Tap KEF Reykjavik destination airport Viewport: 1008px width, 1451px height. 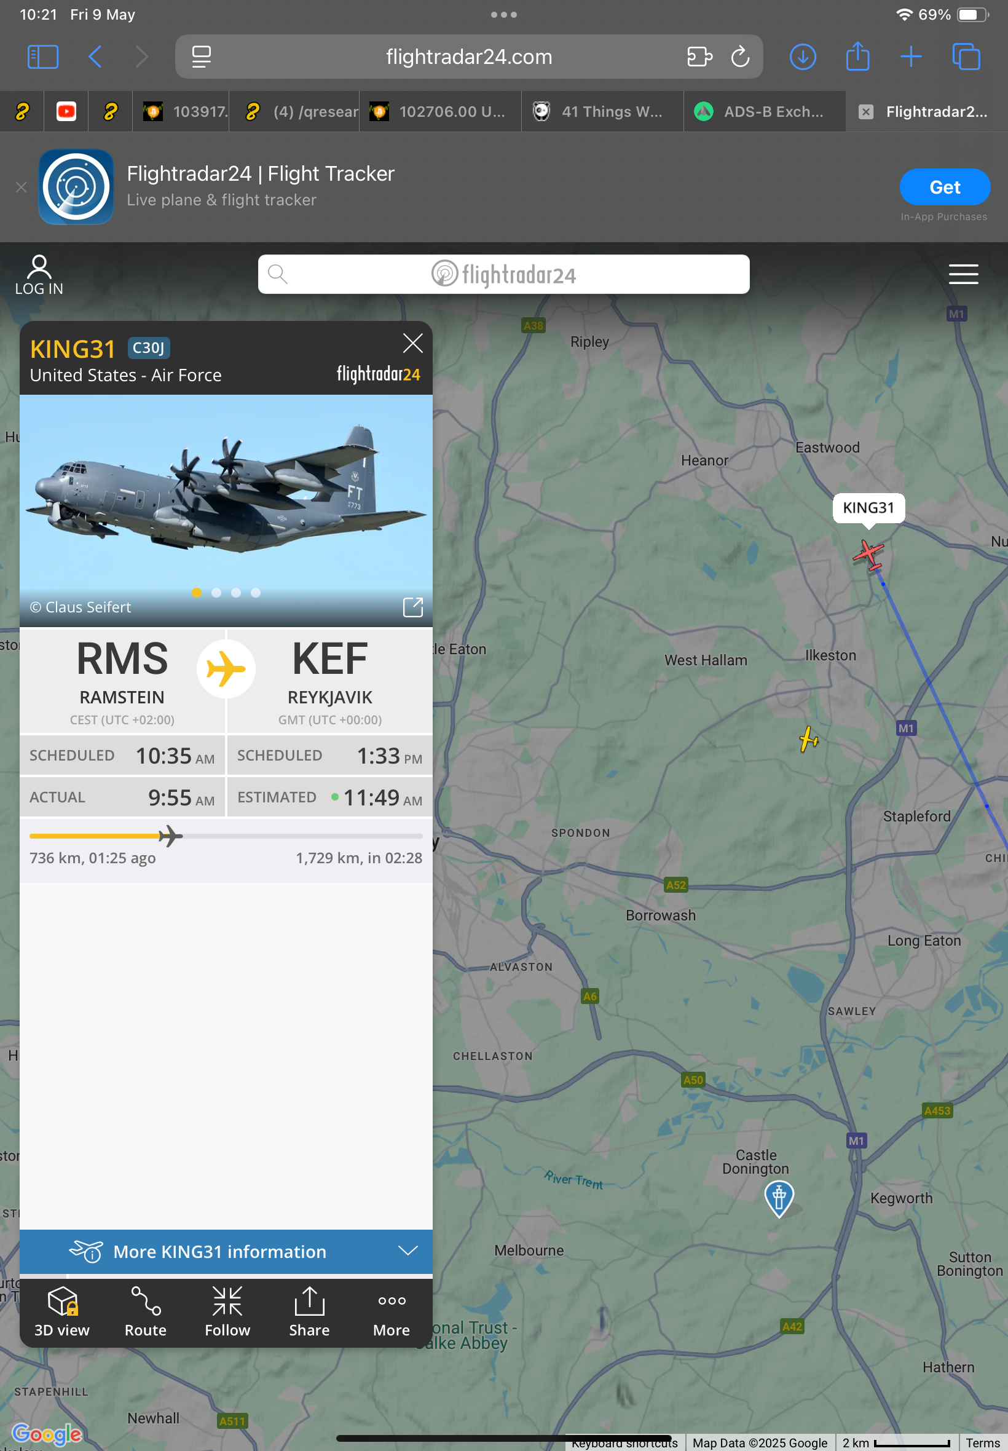coord(329,682)
